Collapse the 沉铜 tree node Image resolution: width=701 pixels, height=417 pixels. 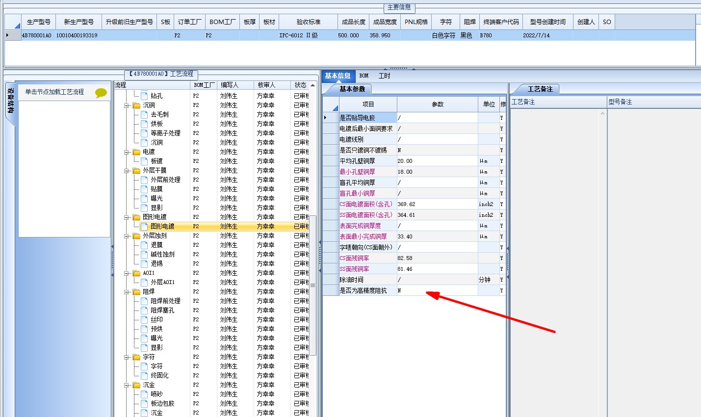tap(127, 105)
